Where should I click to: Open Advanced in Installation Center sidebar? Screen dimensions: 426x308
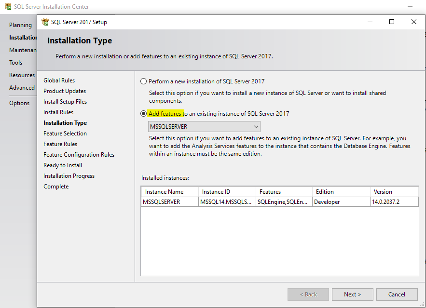pyautogui.click(x=22, y=88)
